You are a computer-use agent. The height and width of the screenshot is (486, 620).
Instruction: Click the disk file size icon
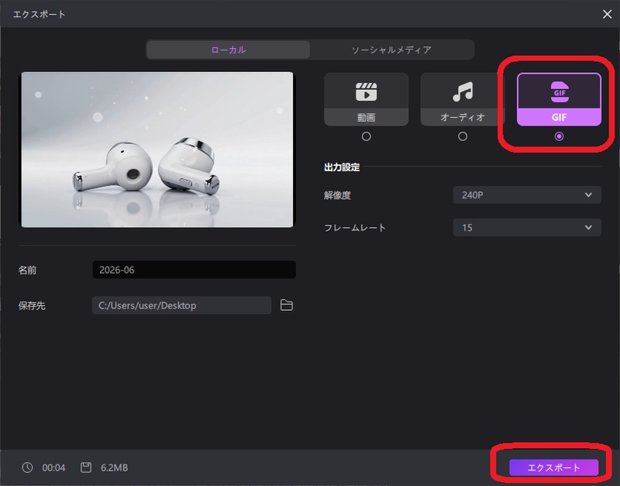[86, 467]
